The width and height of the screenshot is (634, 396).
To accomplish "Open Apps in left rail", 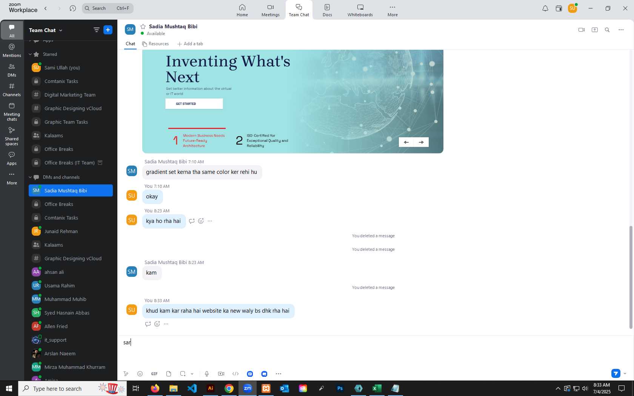I will [12, 158].
